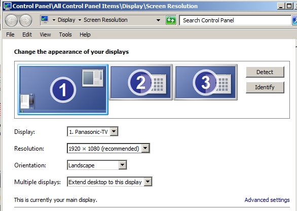The width and height of the screenshot is (297, 211).
Task: Click the Back navigation arrow
Action: click(x=11, y=20)
